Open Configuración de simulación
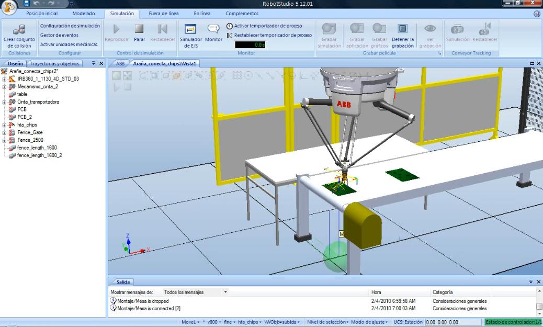Viewport: 543px width, 327px height. pos(70,26)
